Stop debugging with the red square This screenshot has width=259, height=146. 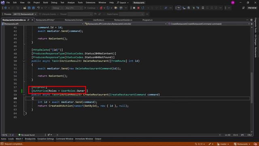[x=138, y=8]
